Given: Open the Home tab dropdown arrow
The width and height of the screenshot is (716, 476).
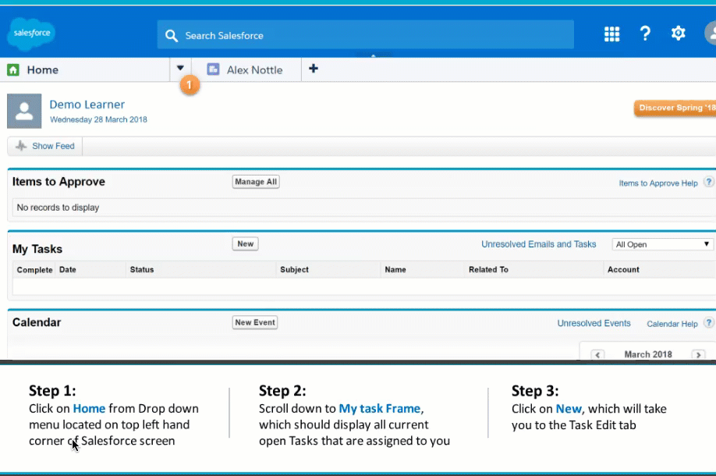Looking at the screenshot, I should [180, 68].
